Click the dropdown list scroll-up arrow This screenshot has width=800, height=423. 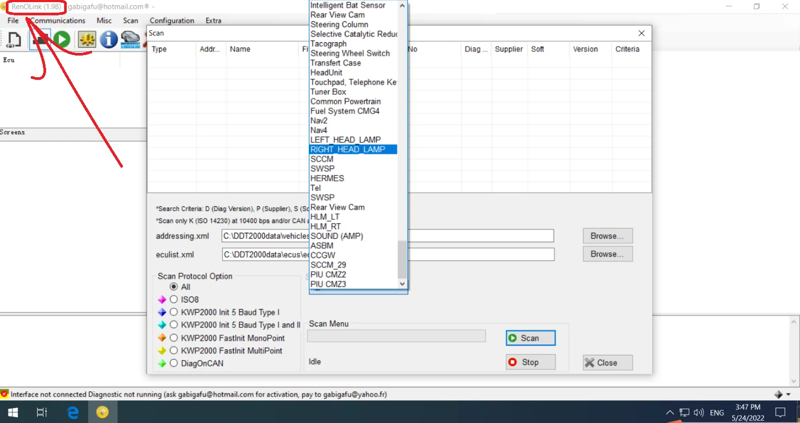click(x=402, y=5)
